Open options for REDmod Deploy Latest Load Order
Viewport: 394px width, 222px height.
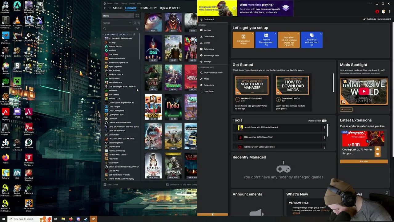coord(324,147)
